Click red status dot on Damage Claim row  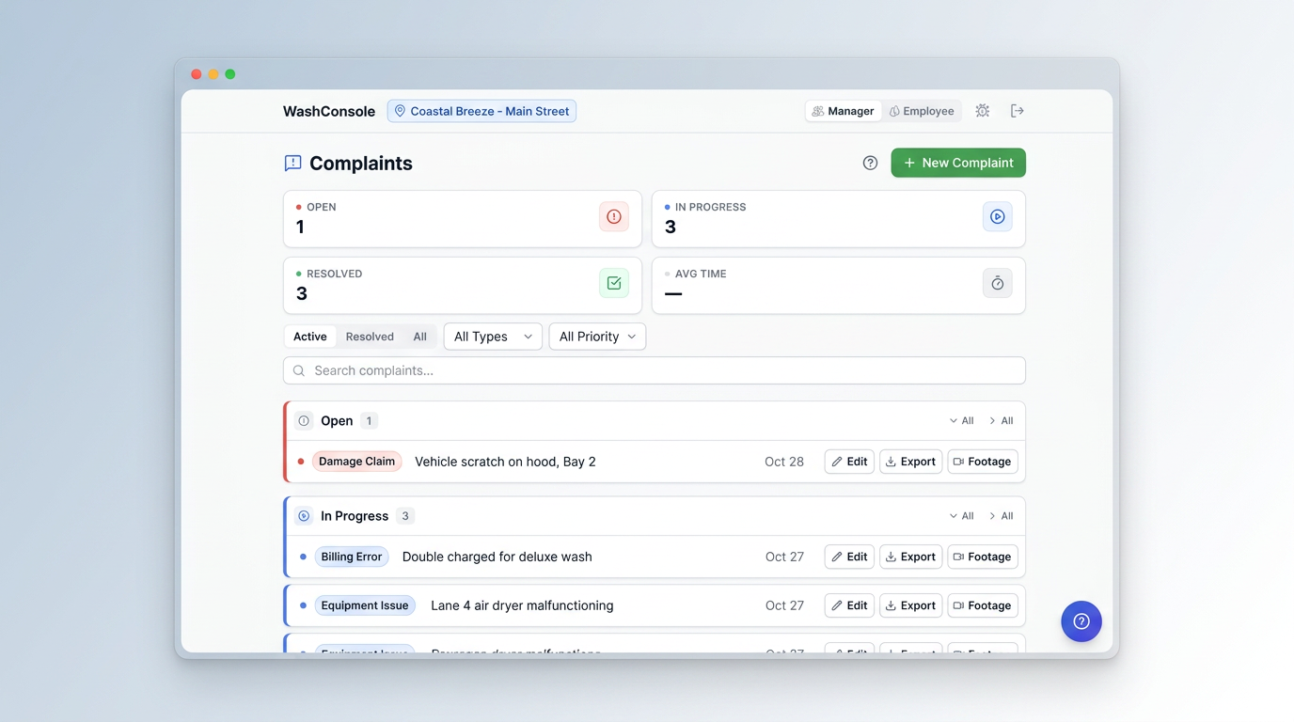point(301,462)
